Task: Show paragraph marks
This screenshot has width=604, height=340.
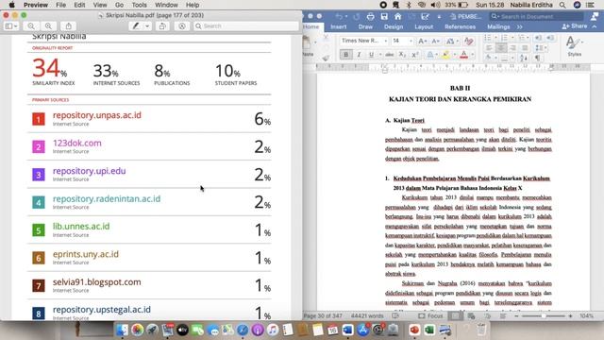Action: [537, 58]
